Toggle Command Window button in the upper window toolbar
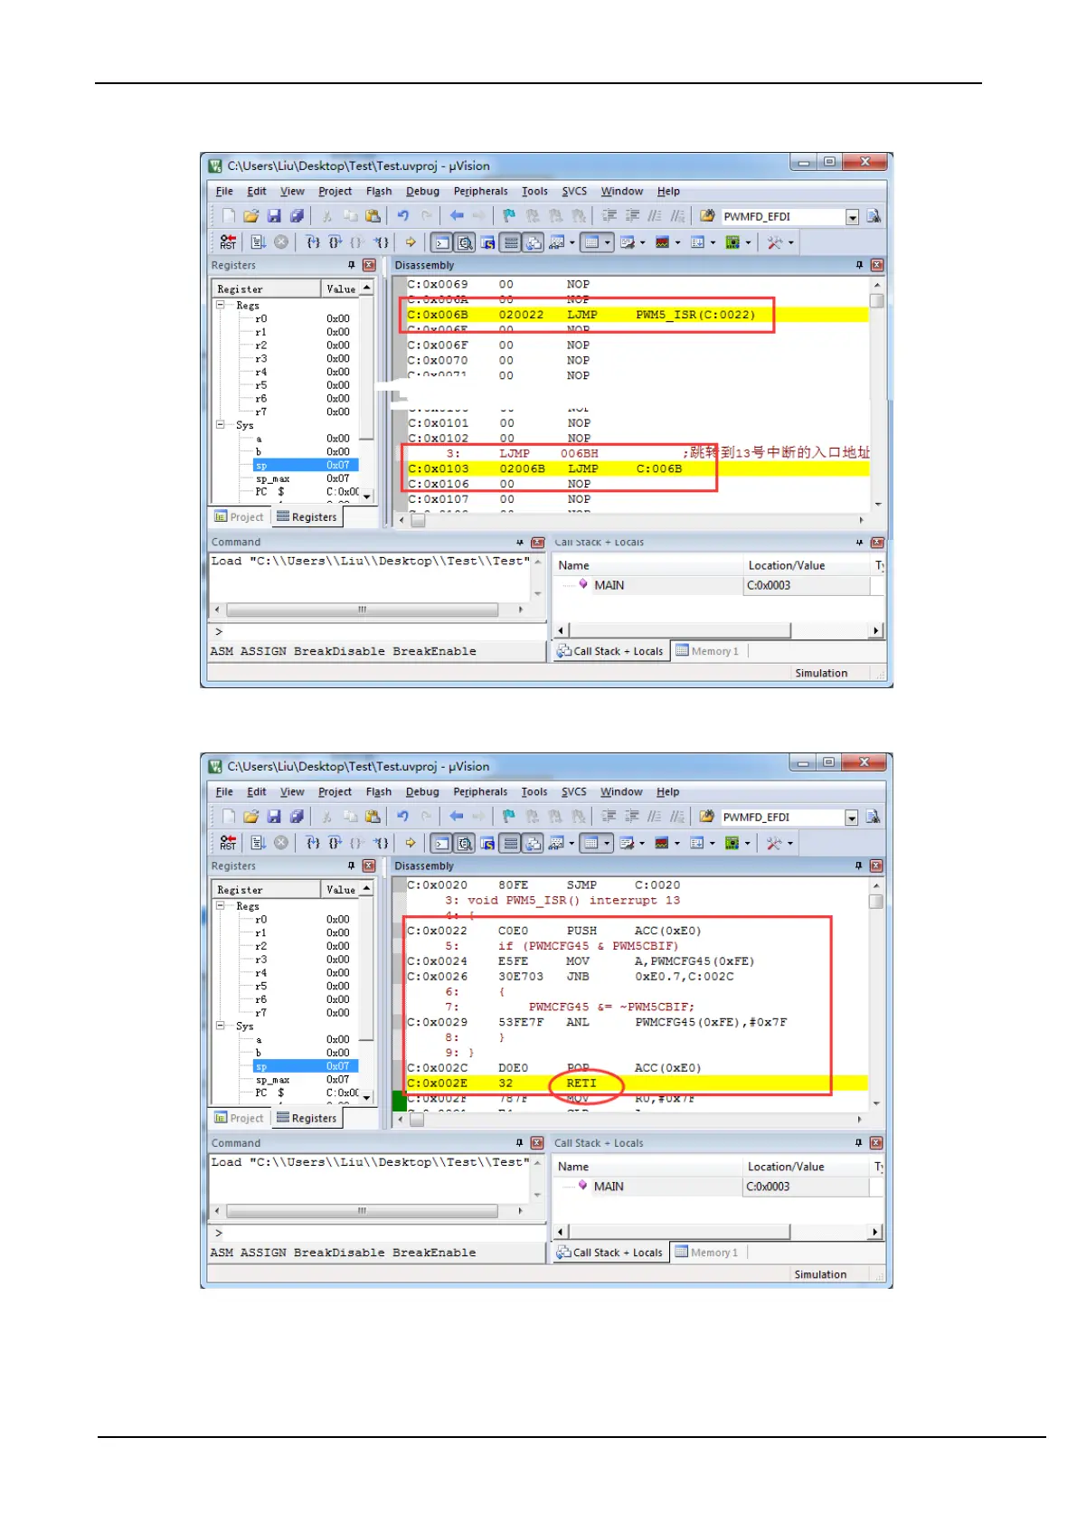The image size is (1077, 1523). pos(441,242)
